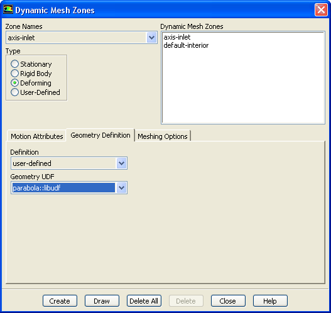
Task: Close the Dynamic Mesh Zones dialog via X
Action: point(321,9)
